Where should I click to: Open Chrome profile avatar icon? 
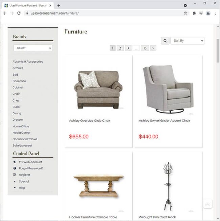click(208, 13)
